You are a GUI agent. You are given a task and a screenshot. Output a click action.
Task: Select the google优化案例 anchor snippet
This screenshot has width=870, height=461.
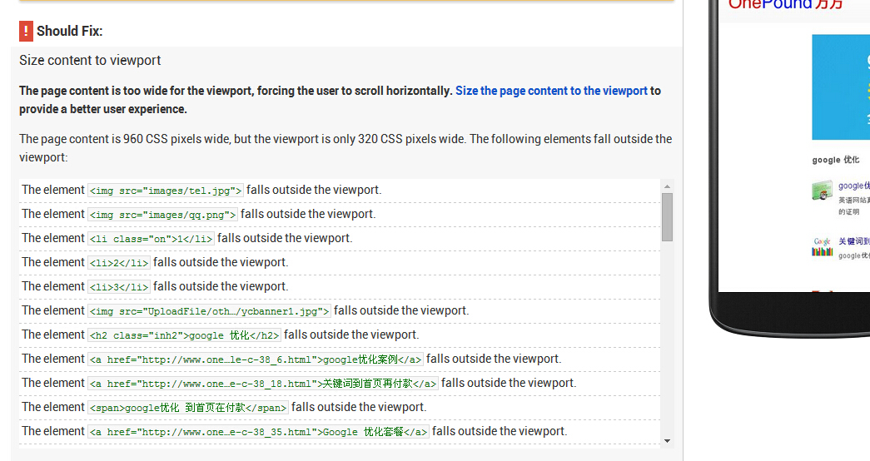(256, 359)
